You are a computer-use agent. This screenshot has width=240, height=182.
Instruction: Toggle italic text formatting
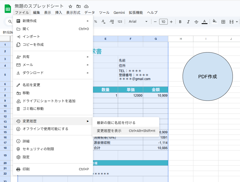(x=188, y=22)
